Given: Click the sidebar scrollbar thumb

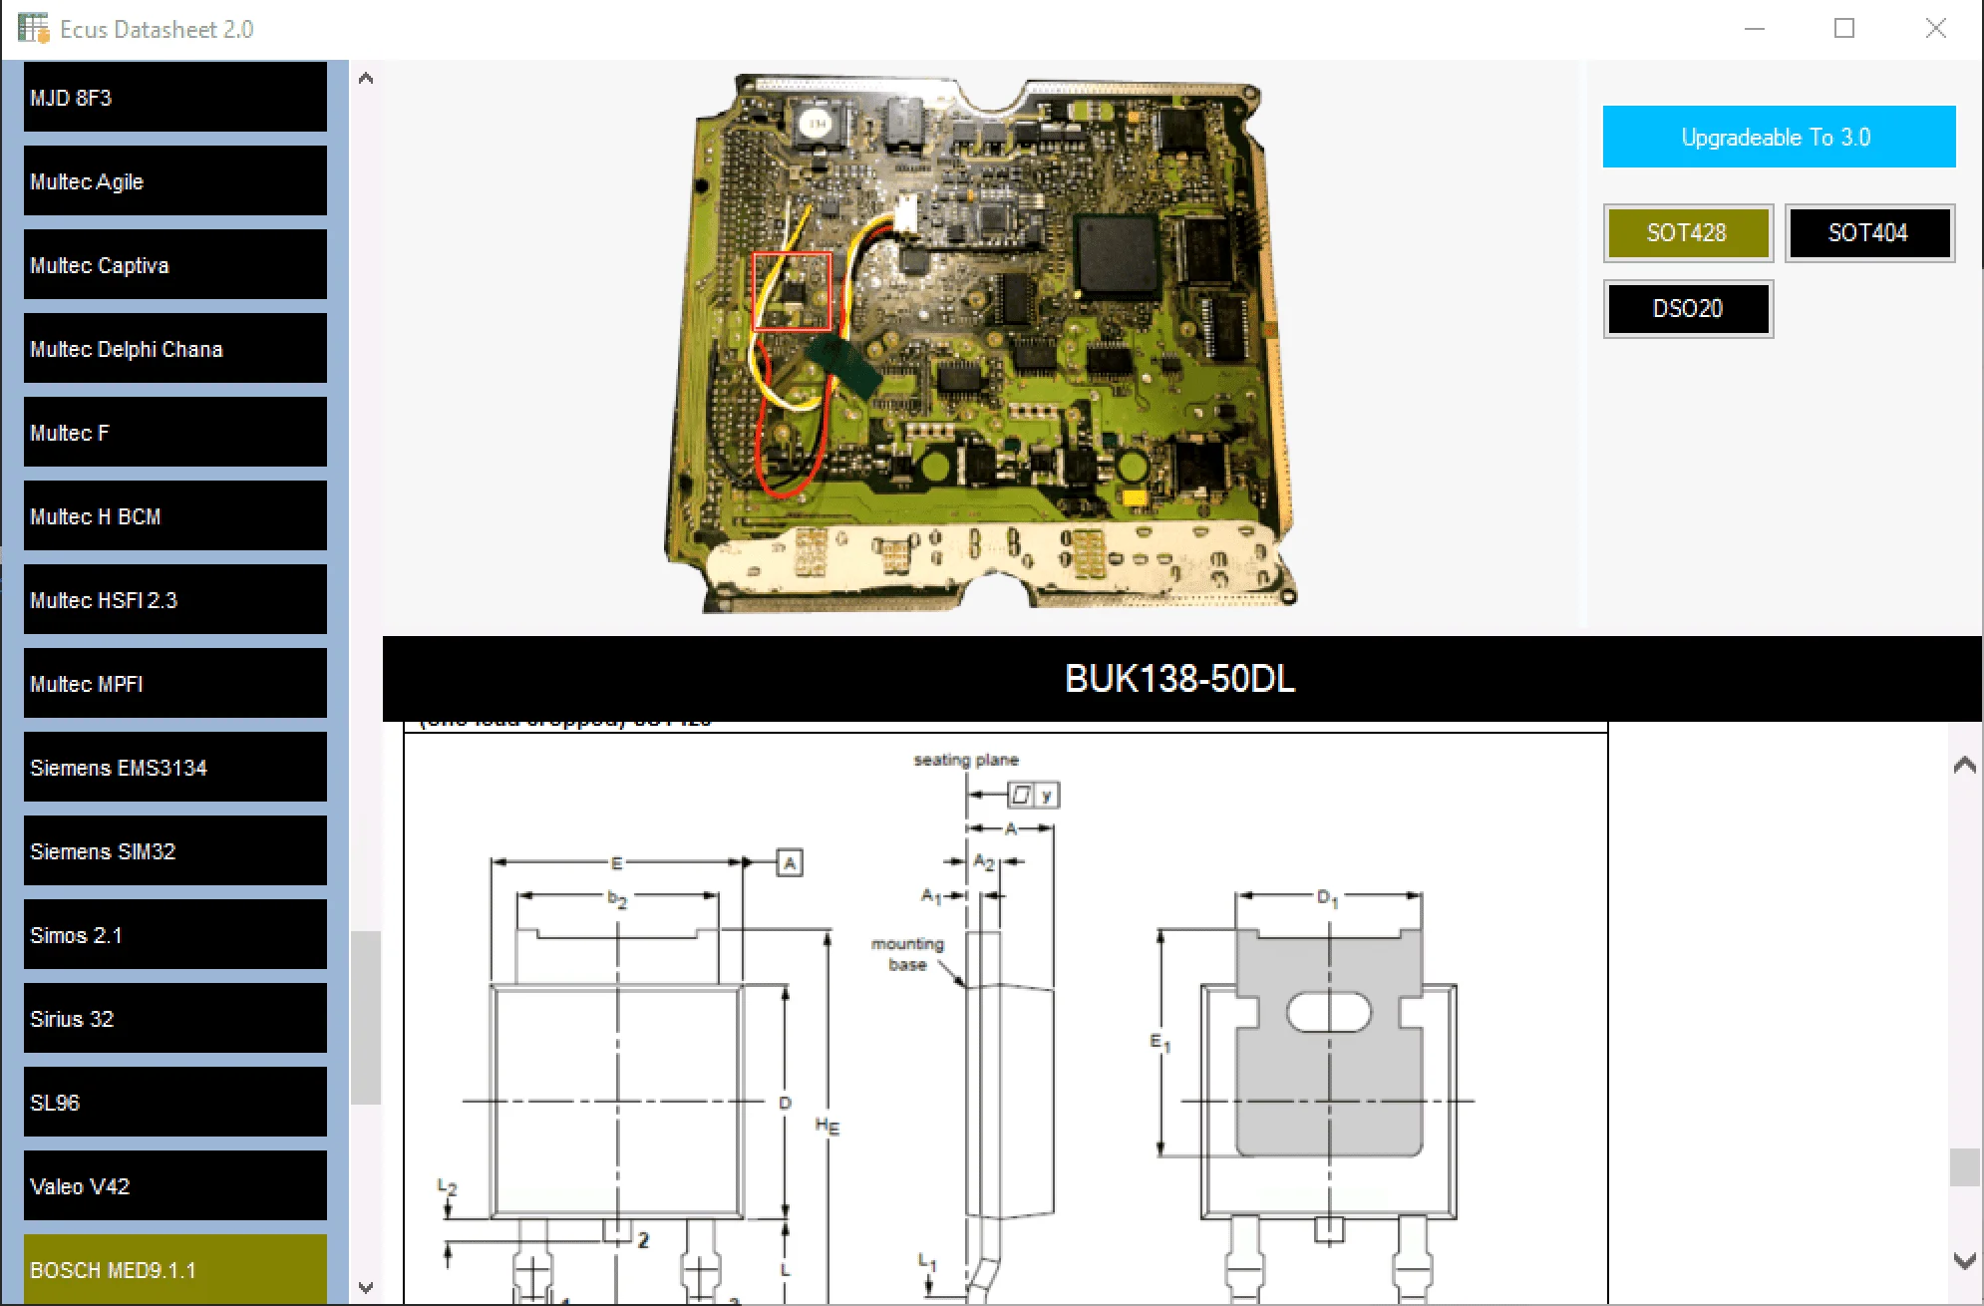Looking at the screenshot, I should coord(366,1017).
